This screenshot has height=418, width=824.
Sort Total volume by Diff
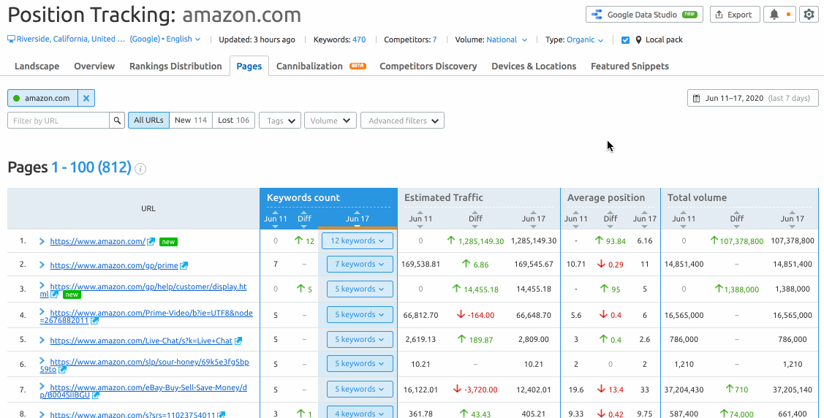(737, 218)
